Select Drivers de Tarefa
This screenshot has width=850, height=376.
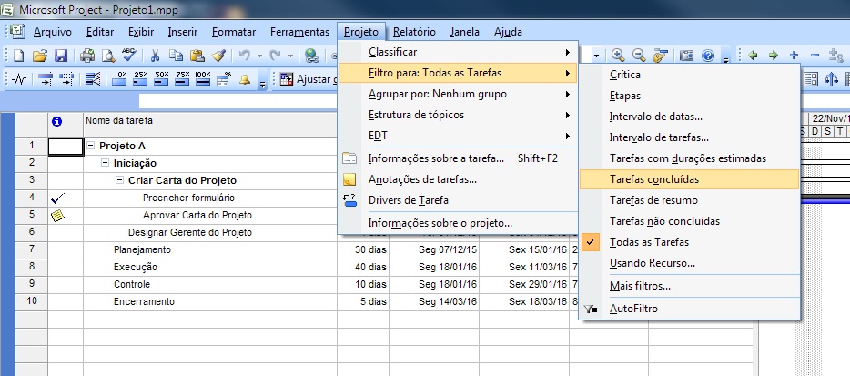[458, 200]
